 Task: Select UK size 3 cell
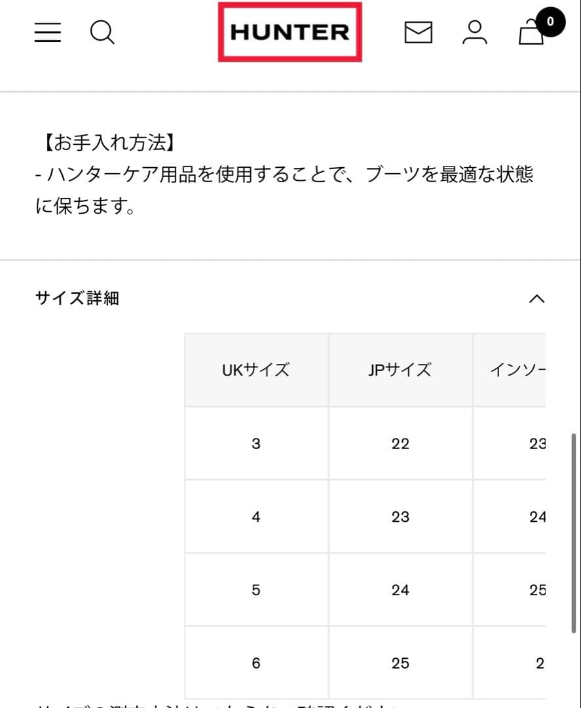pyautogui.click(x=256, y=444)
